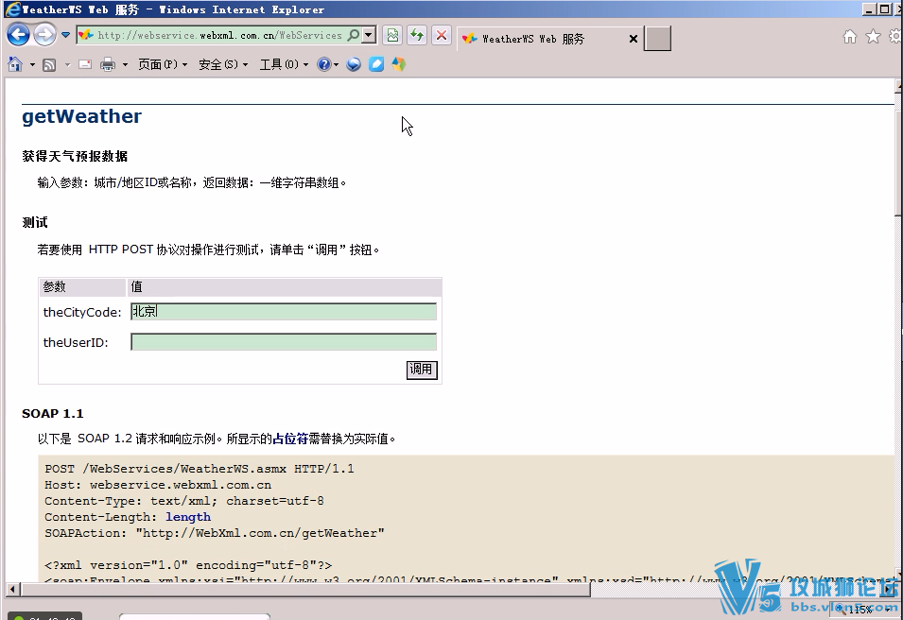Click the Read Mail envelope icon

85,64
